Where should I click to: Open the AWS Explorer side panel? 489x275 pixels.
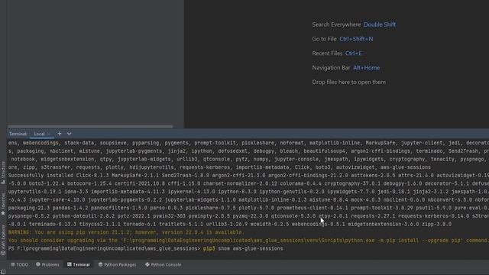[x=3, y=240]
